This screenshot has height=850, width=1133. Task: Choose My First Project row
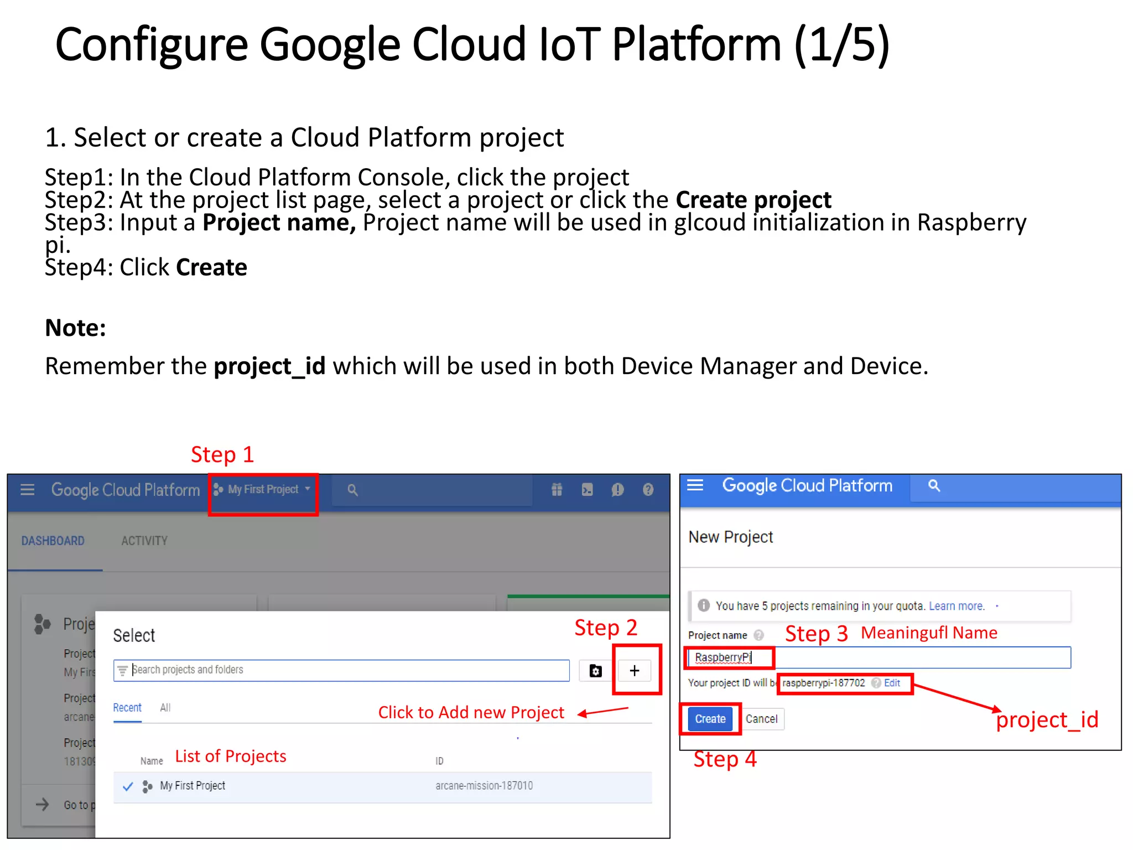[x=382, y=786]
